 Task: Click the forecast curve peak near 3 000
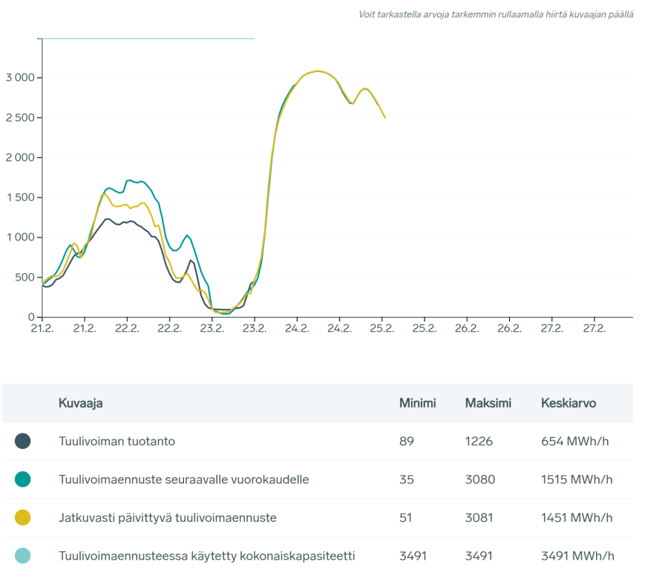(x=318, y=71)
